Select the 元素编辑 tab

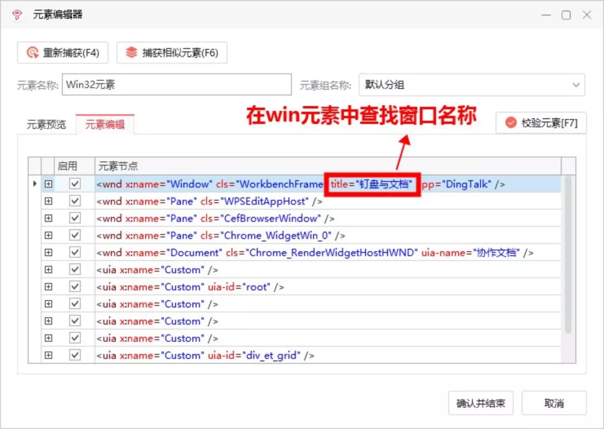click(105, 124)
